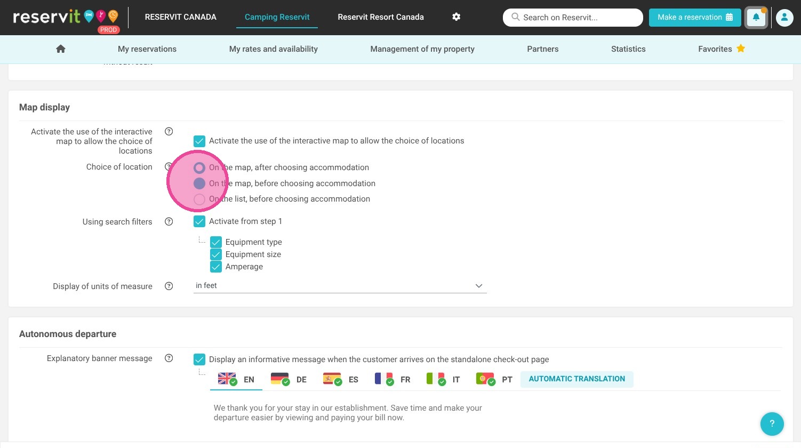
Task: Open help for Explanatory banner message
Action: click(169, 358)
